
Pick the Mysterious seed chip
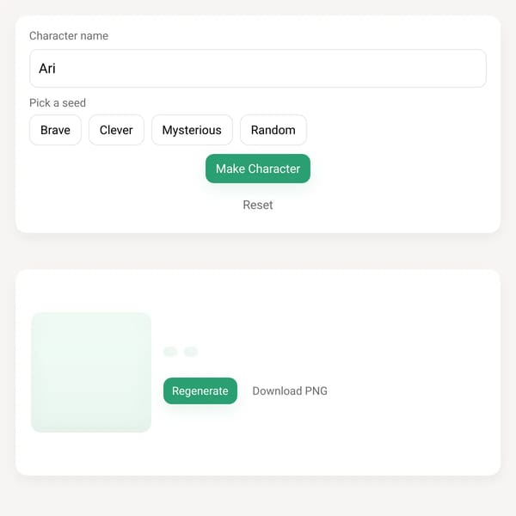tap(192, 130)
